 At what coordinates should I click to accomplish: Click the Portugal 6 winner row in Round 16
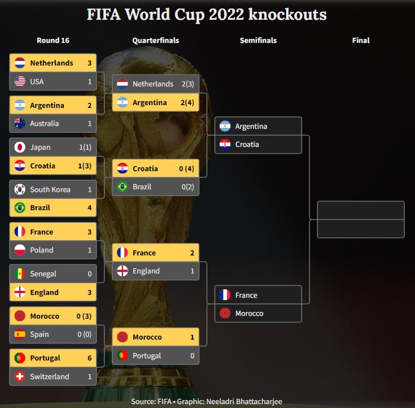pos(53,358)
